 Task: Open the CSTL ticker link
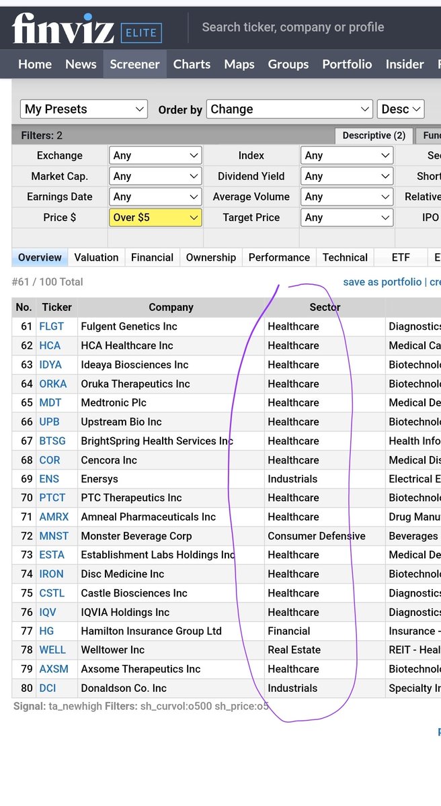point(52,593)
